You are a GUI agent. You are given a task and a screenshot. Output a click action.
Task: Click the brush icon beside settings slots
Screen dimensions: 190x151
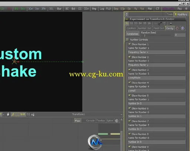coord(160,23)
